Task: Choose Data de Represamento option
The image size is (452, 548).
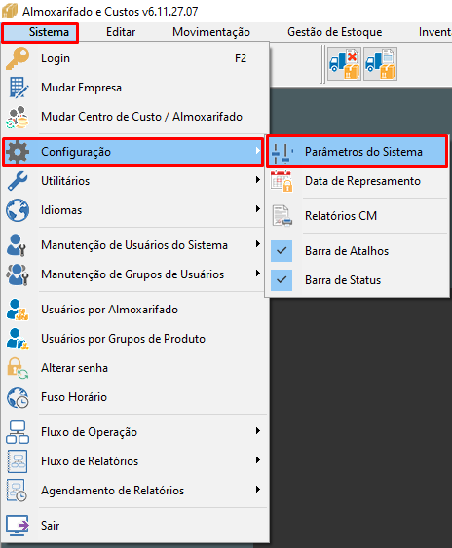Action: coord(357,181)
